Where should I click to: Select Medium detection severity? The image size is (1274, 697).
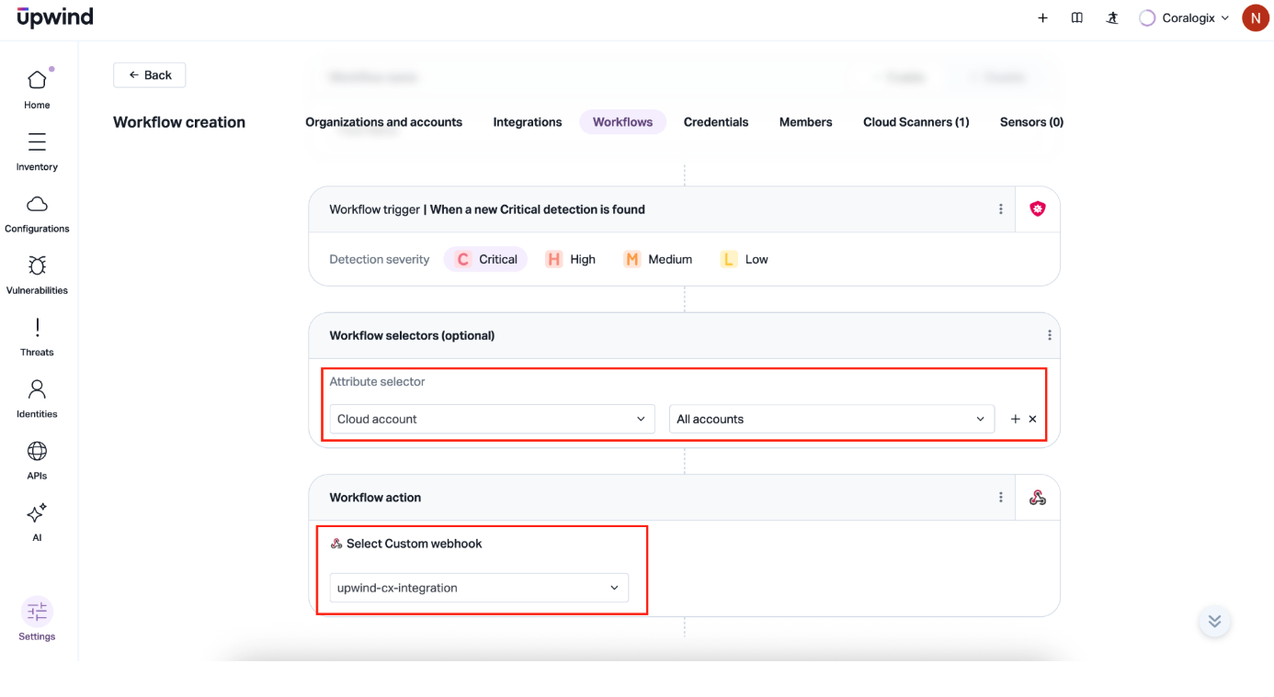(658, 259)
